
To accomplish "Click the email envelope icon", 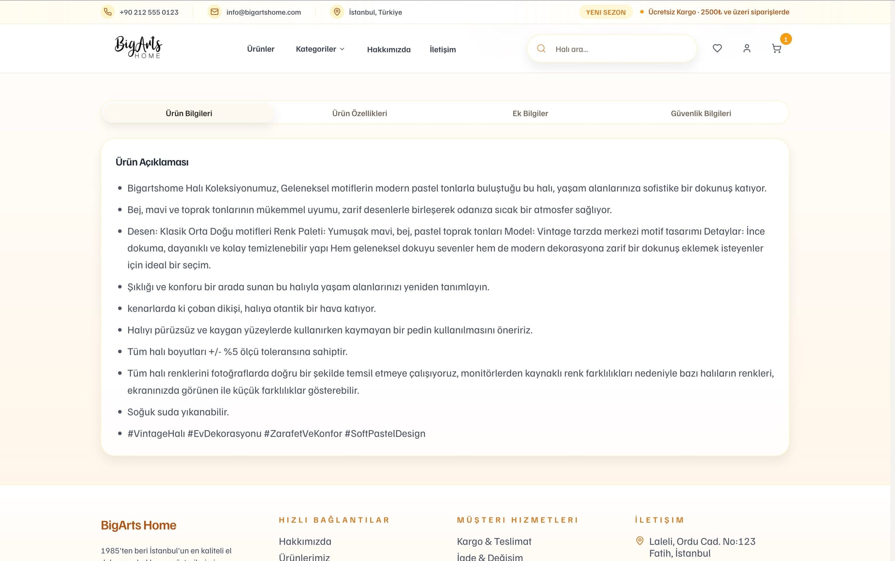I will tap(215, 12).
